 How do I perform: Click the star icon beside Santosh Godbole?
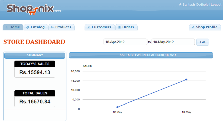(180, 4)
